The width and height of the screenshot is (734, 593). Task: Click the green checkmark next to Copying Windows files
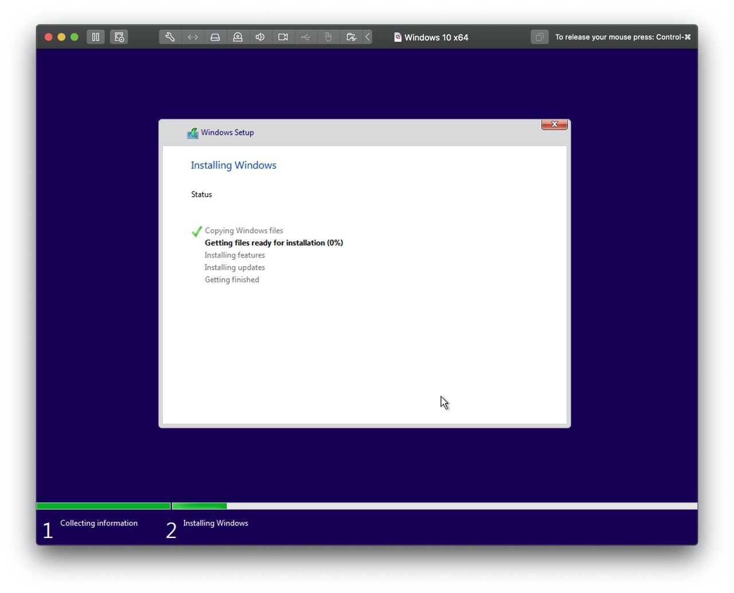point(197,231)
